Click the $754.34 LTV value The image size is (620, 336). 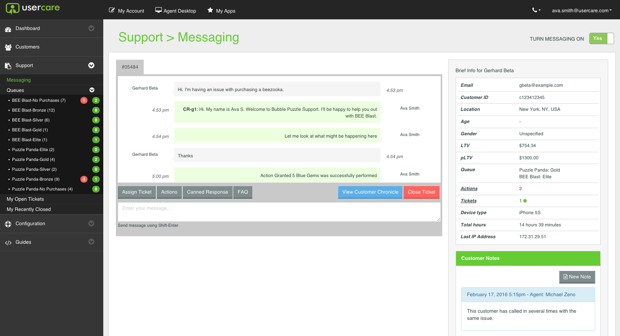pyautogui.click(x=527, y=146)
